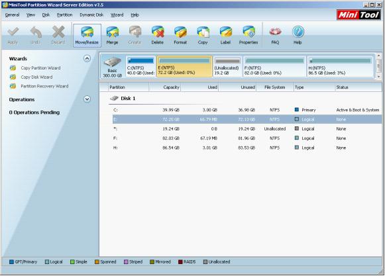
Task: Click the Undo arrow toolbar icon
Action: (36, 32)
